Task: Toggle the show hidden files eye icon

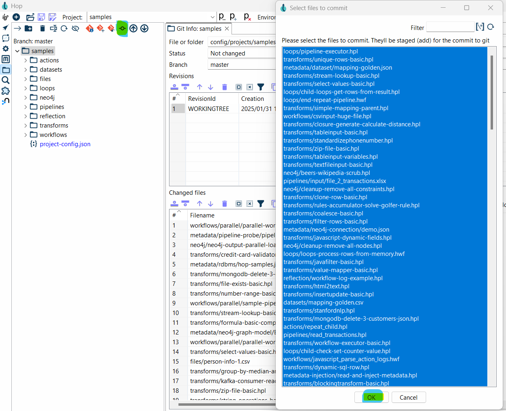Action: pos(75,28)
